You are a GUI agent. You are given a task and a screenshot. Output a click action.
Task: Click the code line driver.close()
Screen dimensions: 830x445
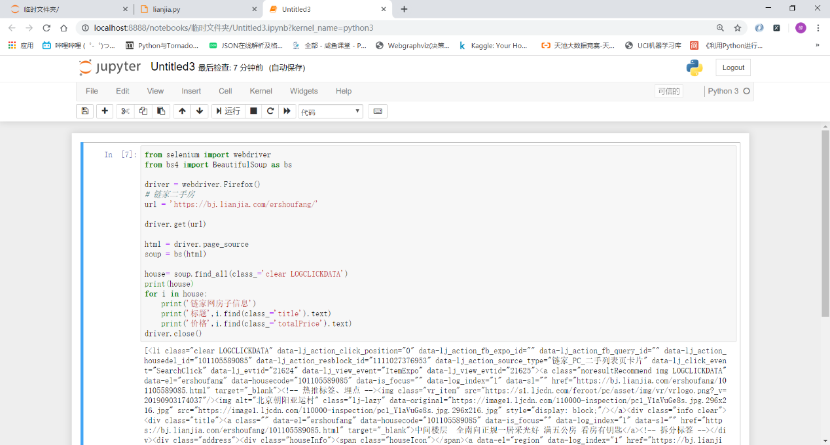click(x=173, y=334)
